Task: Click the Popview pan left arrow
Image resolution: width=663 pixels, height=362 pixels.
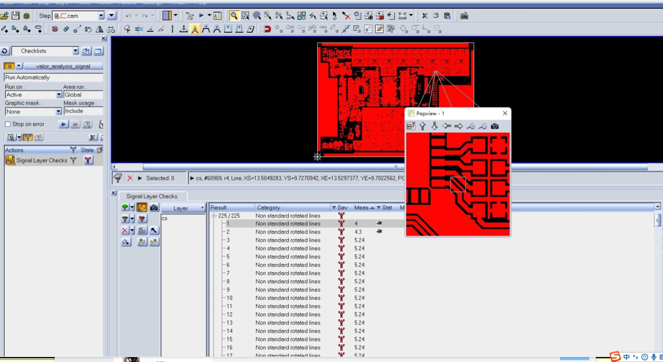Action: 447,126
